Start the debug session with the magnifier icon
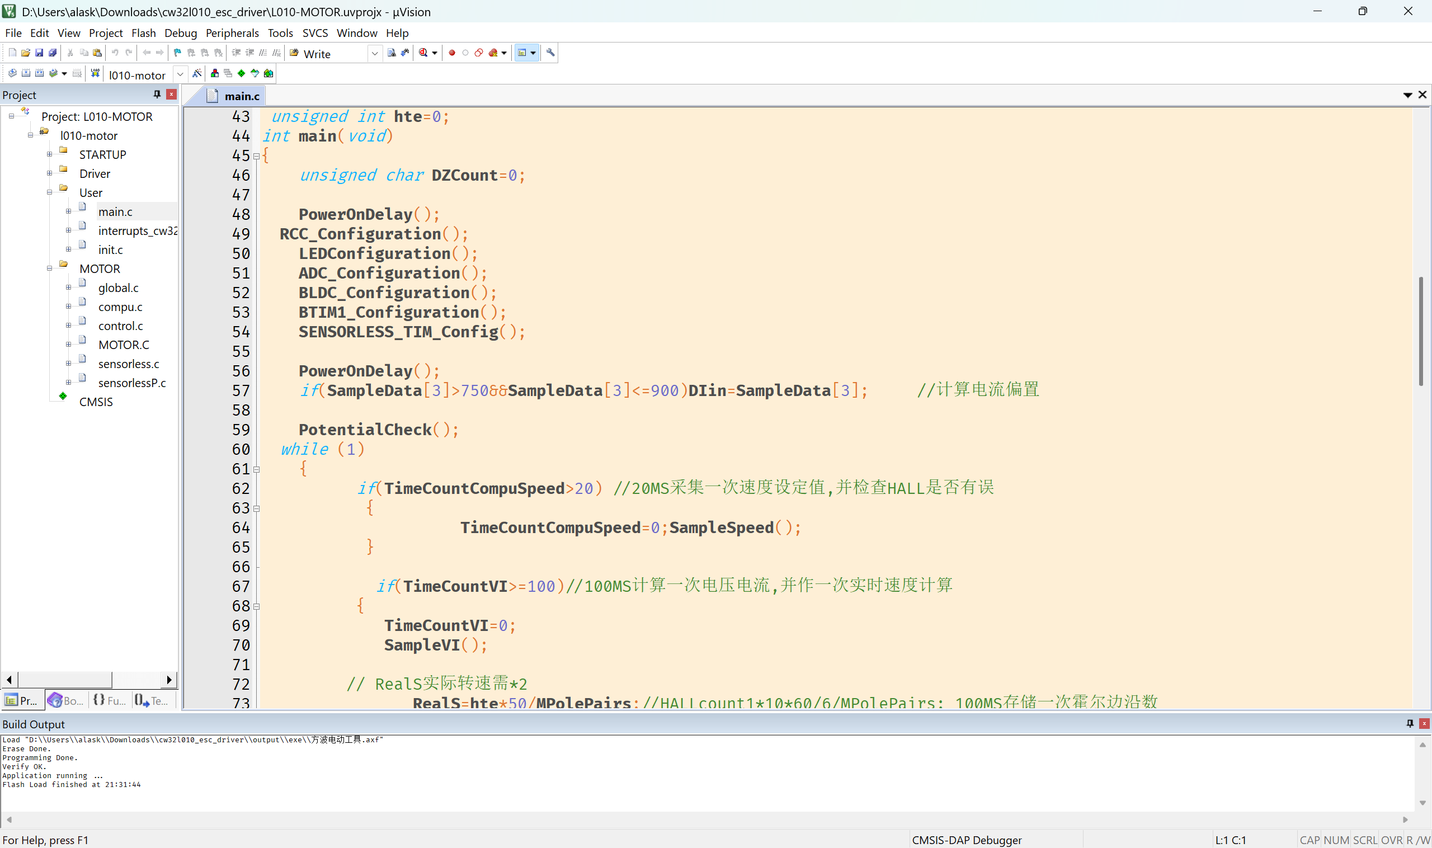Image resolution: width=1432 pixels, height=848 pixels. point(423,53)
